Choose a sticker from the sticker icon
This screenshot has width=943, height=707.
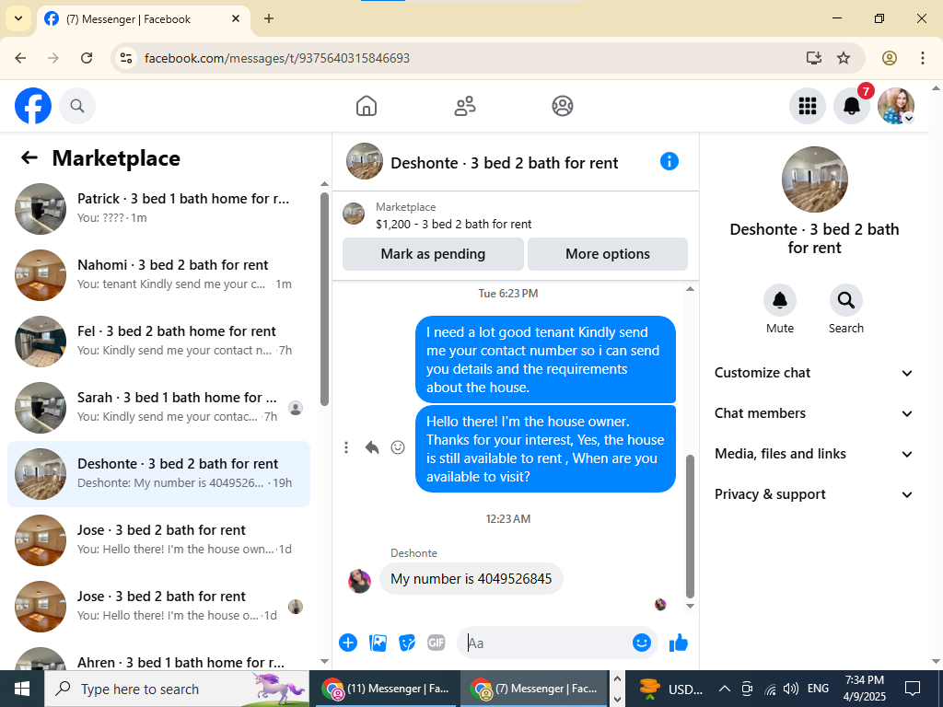[x=407, y=643]
